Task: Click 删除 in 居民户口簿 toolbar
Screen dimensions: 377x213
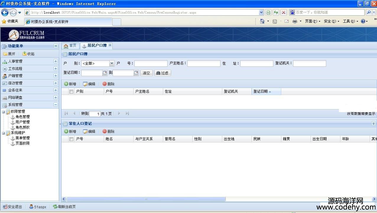Action: click(x=108, y=84)
